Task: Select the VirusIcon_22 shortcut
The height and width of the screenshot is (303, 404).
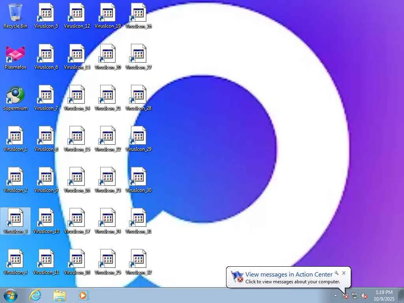Action: [x=108, y=139]
